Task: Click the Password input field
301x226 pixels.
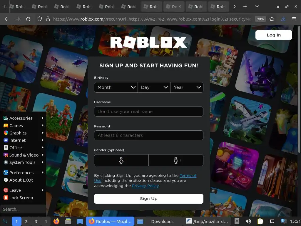Action: [148, 135]
